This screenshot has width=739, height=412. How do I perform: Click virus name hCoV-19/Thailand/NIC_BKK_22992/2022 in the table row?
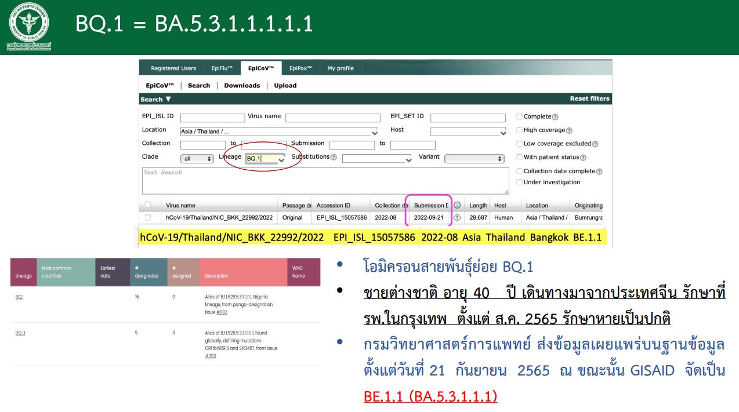(x=219, y=218)
